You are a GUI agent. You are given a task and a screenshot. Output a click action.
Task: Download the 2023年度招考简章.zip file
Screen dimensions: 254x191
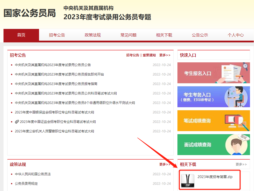point(215,177)
